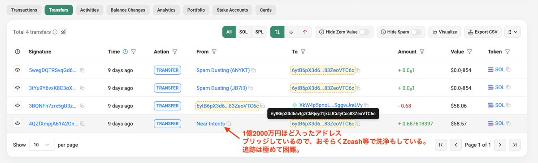Open the Time column filter
Image resolution: width=538 pixels, height=163 pixels.
pos(133,52)
